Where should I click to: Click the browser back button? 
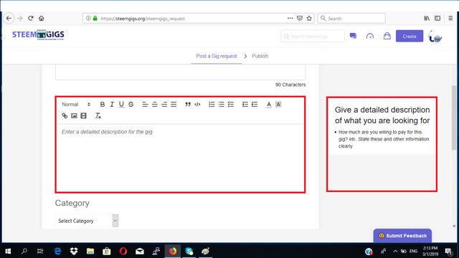(x=9, y=18)
